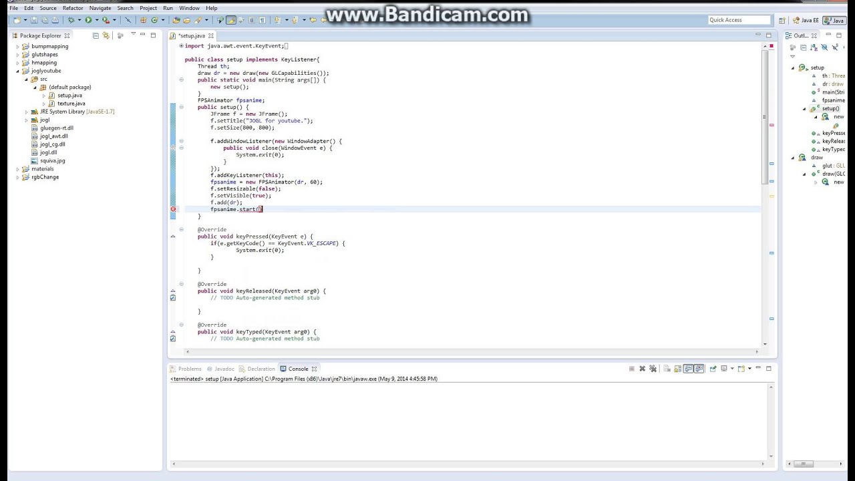Select texture.java in Package Explorer
Screen dimensions: 855x481
click(x=71, y=104)
